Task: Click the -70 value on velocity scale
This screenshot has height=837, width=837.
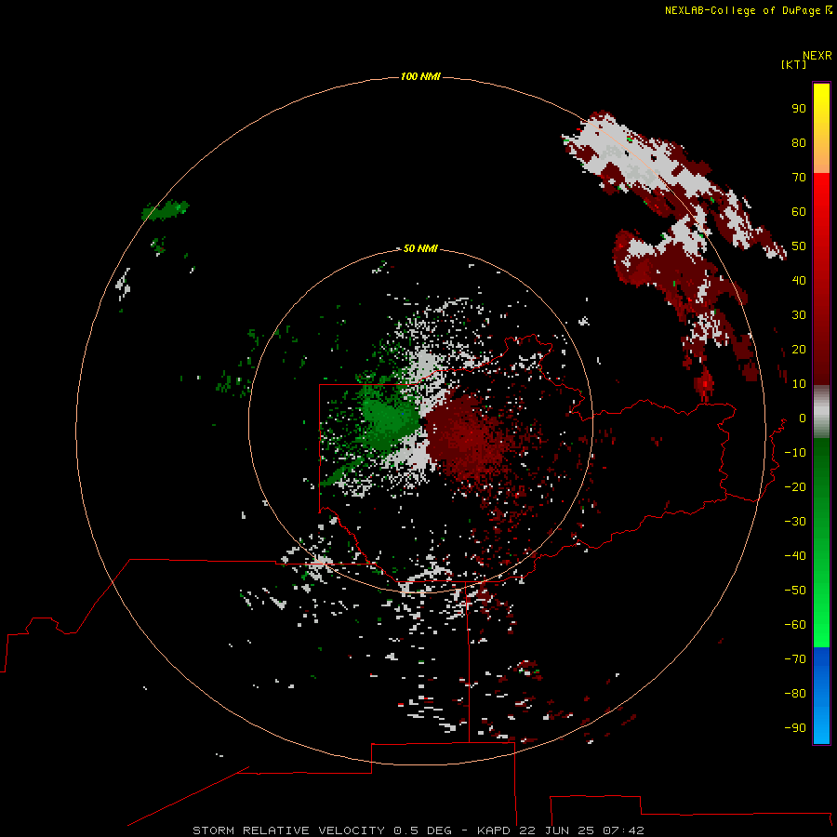Action: click(795, 659)
